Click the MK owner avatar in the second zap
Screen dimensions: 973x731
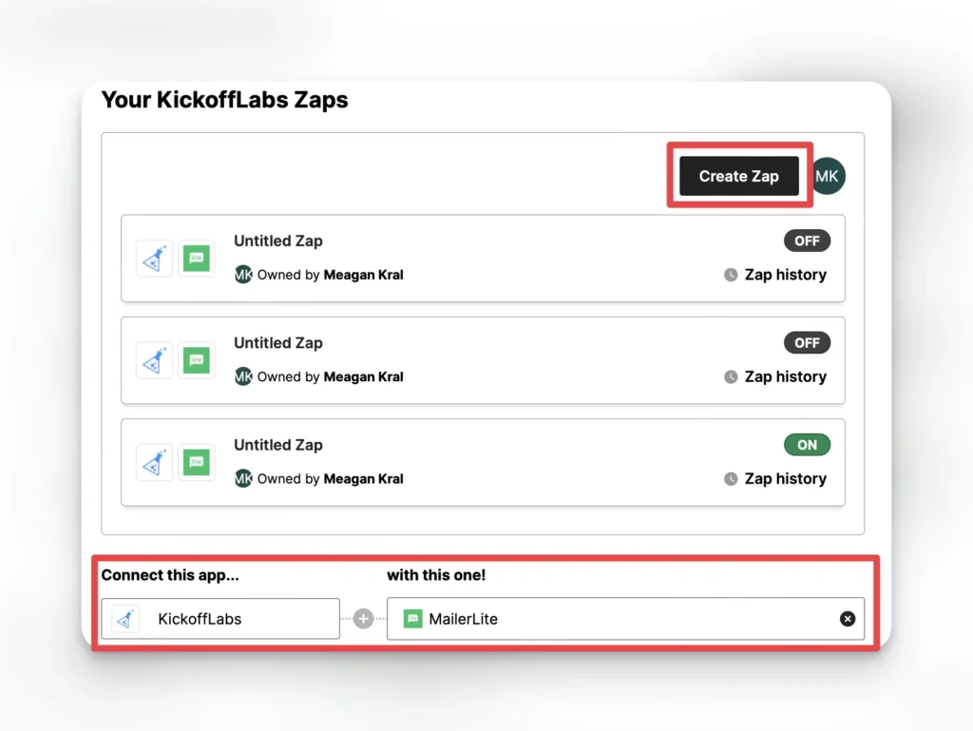[x=243, y=376]
